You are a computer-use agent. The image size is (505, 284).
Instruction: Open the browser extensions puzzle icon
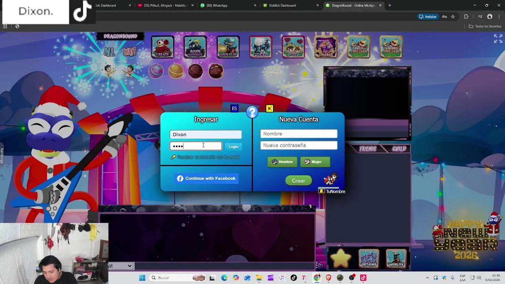[x=466, y=17]
